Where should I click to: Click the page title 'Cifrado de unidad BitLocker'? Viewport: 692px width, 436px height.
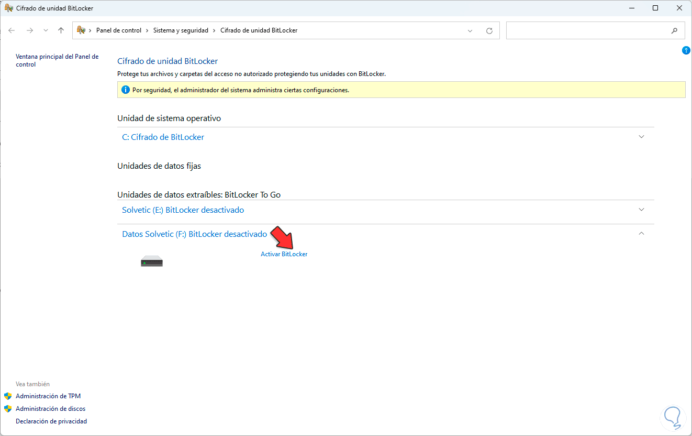point(168,61)
